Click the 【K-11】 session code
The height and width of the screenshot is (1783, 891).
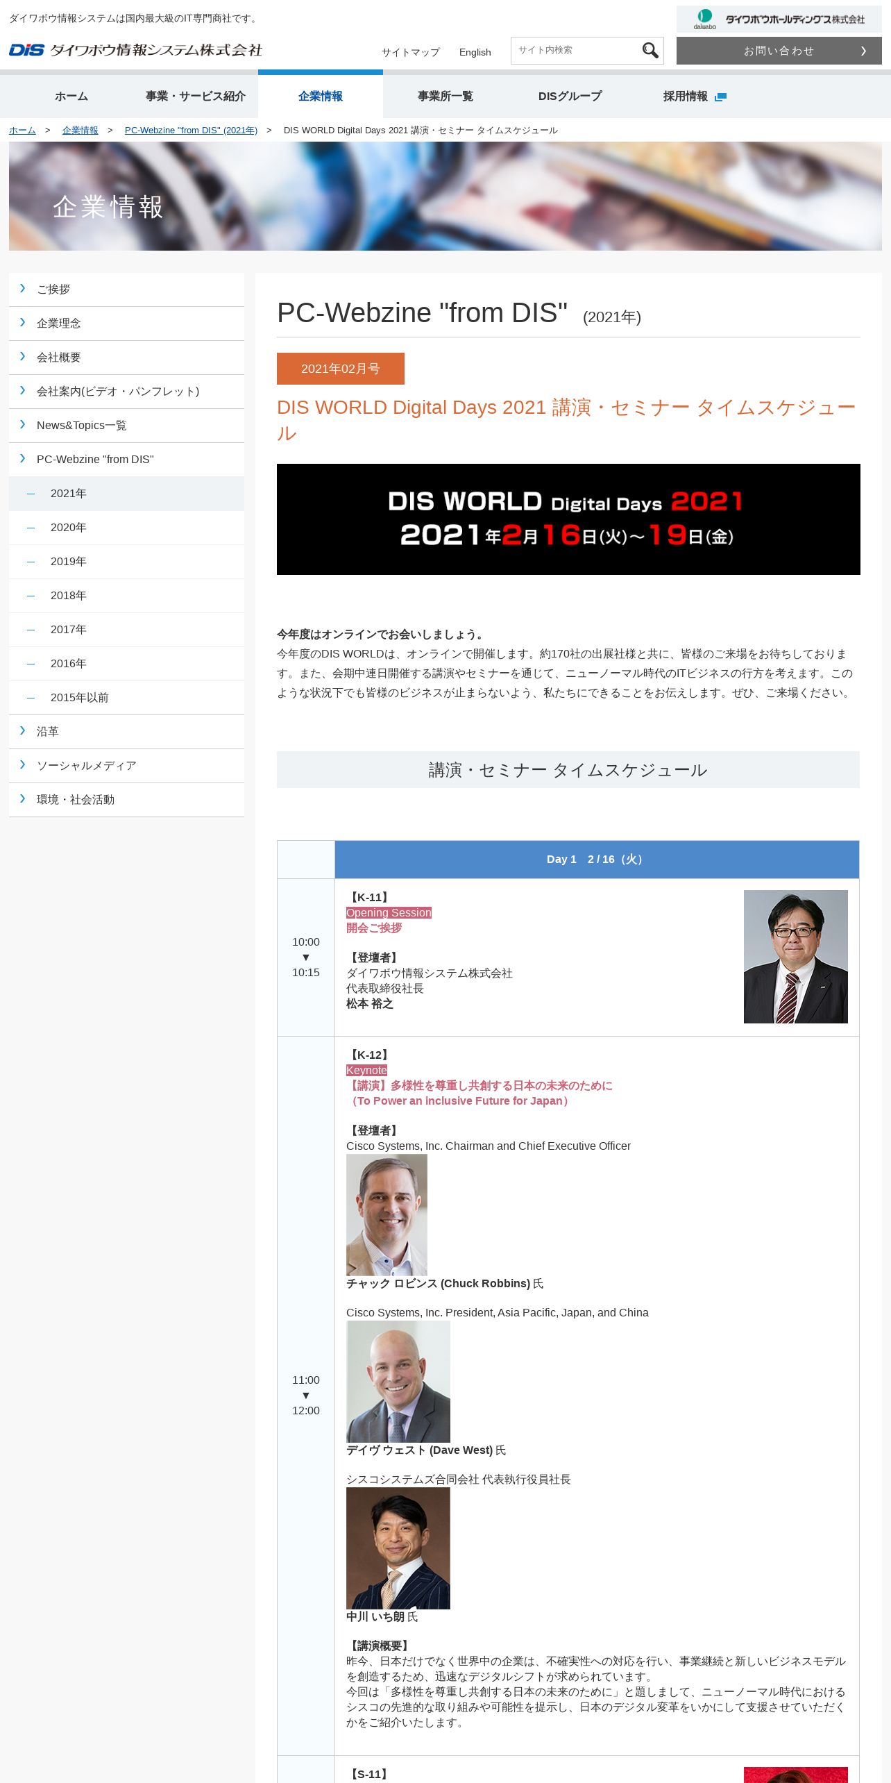pos(369,898)
